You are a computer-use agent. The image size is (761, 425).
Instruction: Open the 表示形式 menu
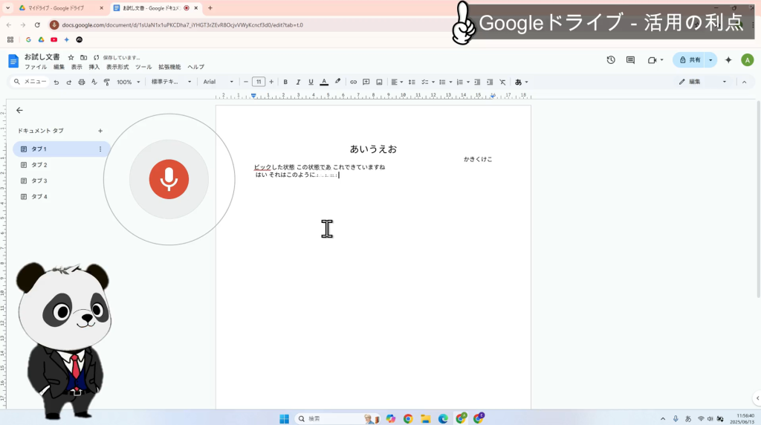pos(117,67)
